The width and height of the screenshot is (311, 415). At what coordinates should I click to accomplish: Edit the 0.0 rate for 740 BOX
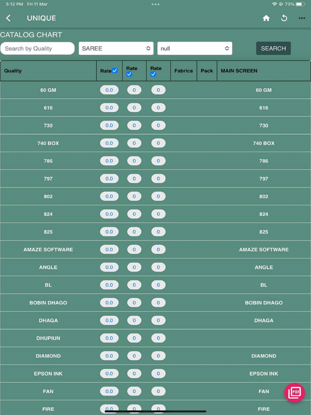(109, 143)
